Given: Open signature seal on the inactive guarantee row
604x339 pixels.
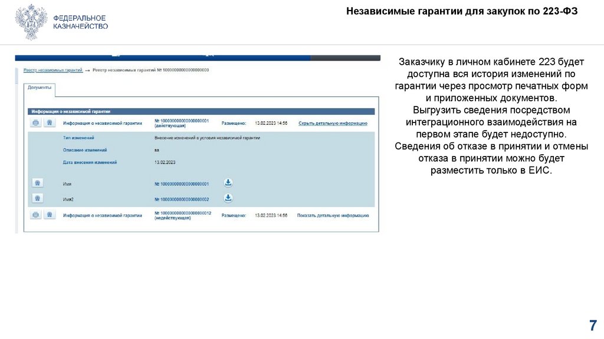Looking at the screenshot, I should click(x=49, y=214).
